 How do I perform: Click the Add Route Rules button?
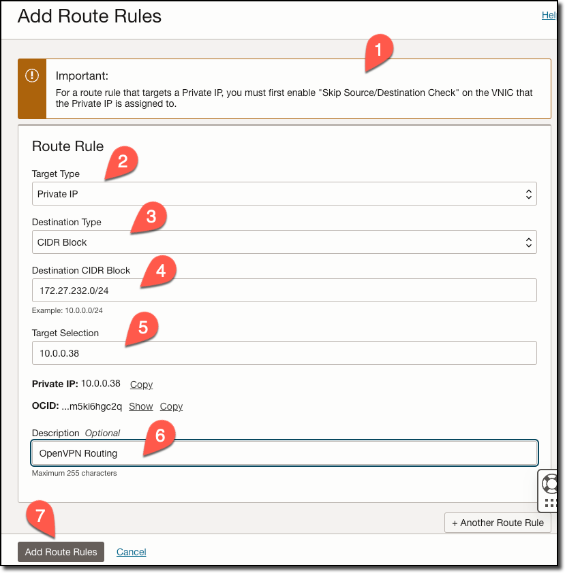coord(61,552)
